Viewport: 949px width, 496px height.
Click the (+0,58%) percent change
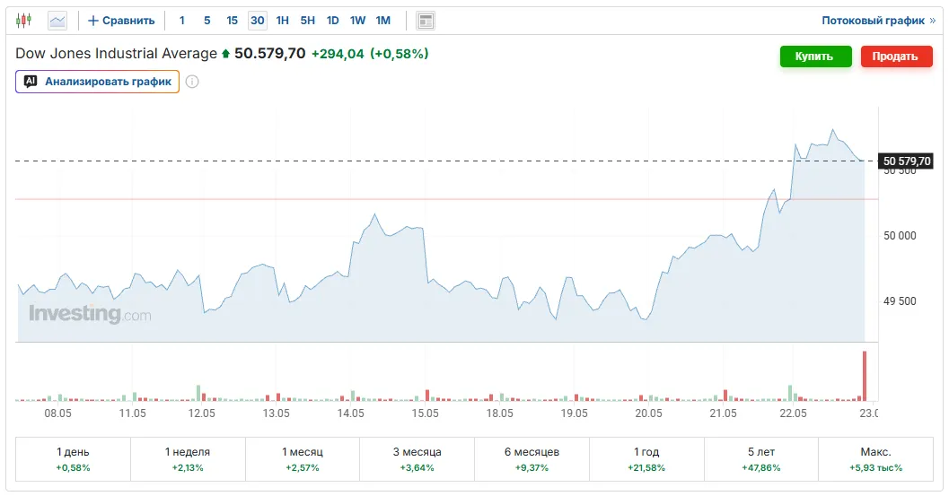(399, 54)
